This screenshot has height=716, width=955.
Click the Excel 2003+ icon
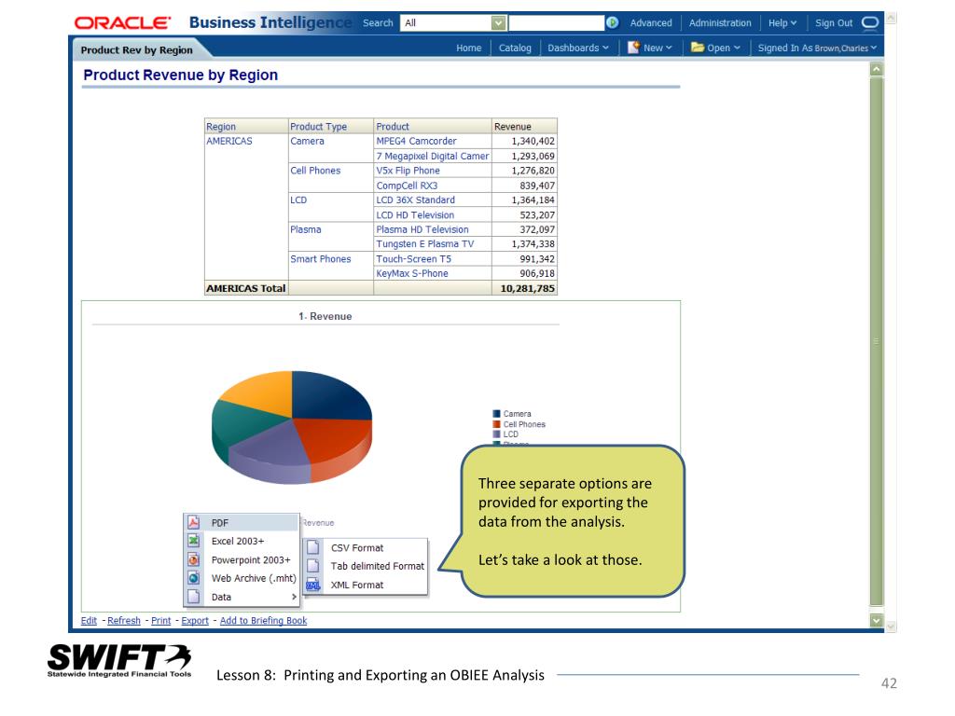click(194, 541)
